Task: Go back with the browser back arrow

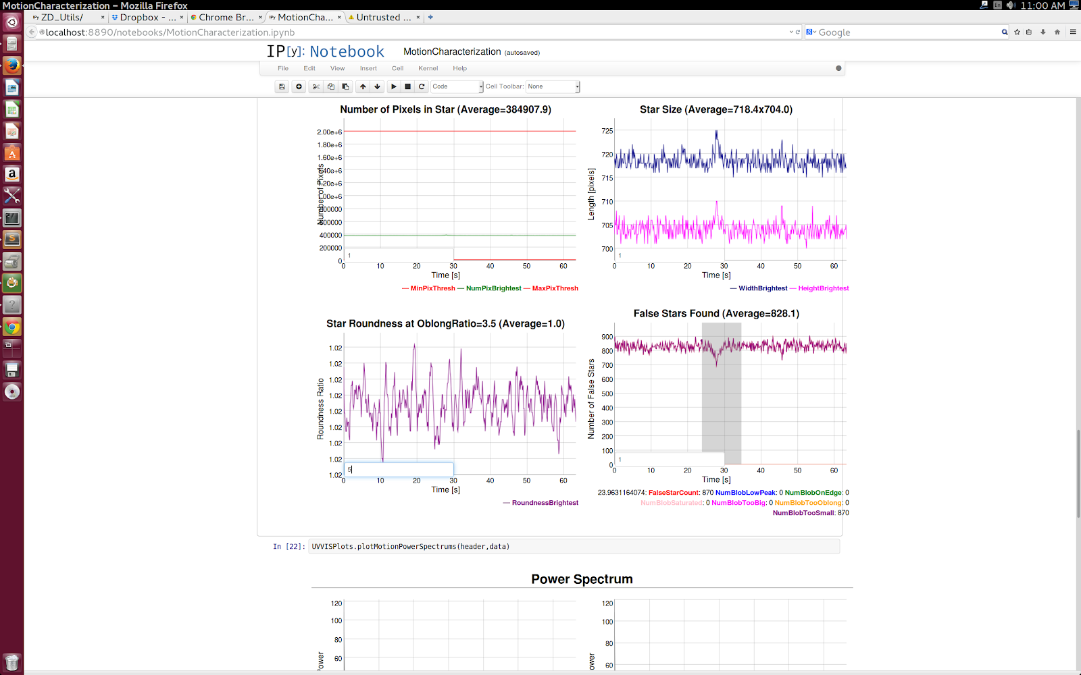Action: point(31,32)
